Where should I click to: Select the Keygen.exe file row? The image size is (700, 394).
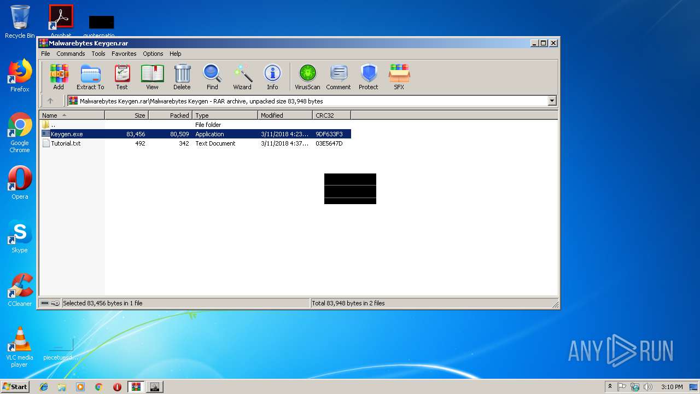pos(195,134)
